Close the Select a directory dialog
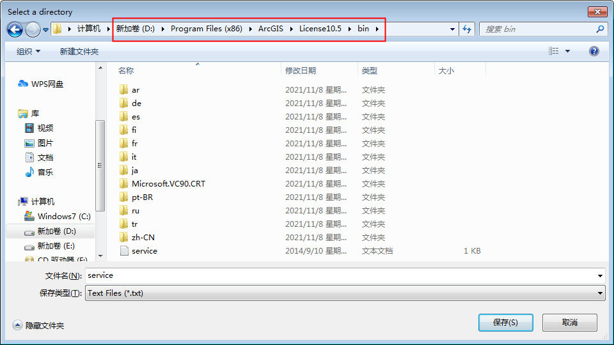This screenshot has height=345, width=614. 597,11
